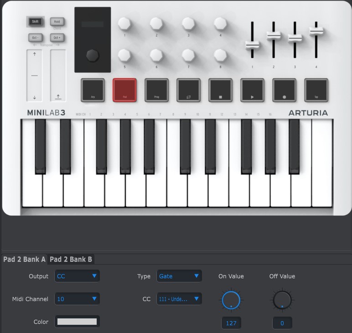Screen dimensions: 352x333
Task: Select fader 2
Action: [x=274, y=36]
